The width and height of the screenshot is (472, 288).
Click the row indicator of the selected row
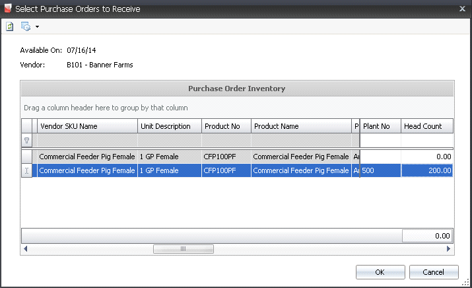pyautogui.click(x=27, y=170)
